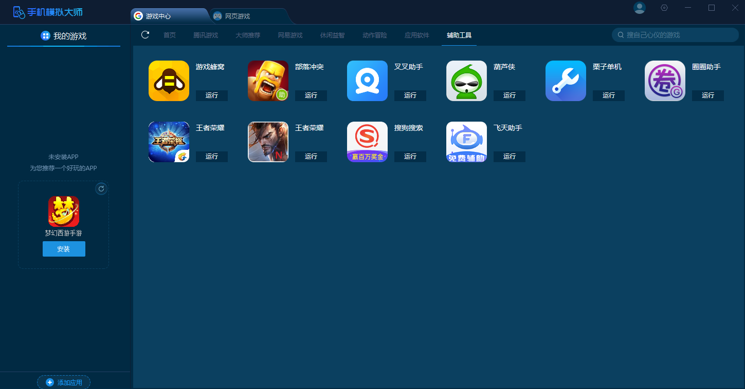Image resolution: width=745 pixels, height=389 pixels.
Task: Open the 叉叉助手 blue icon
Action: pyautogui.click(x=367, y=81)
